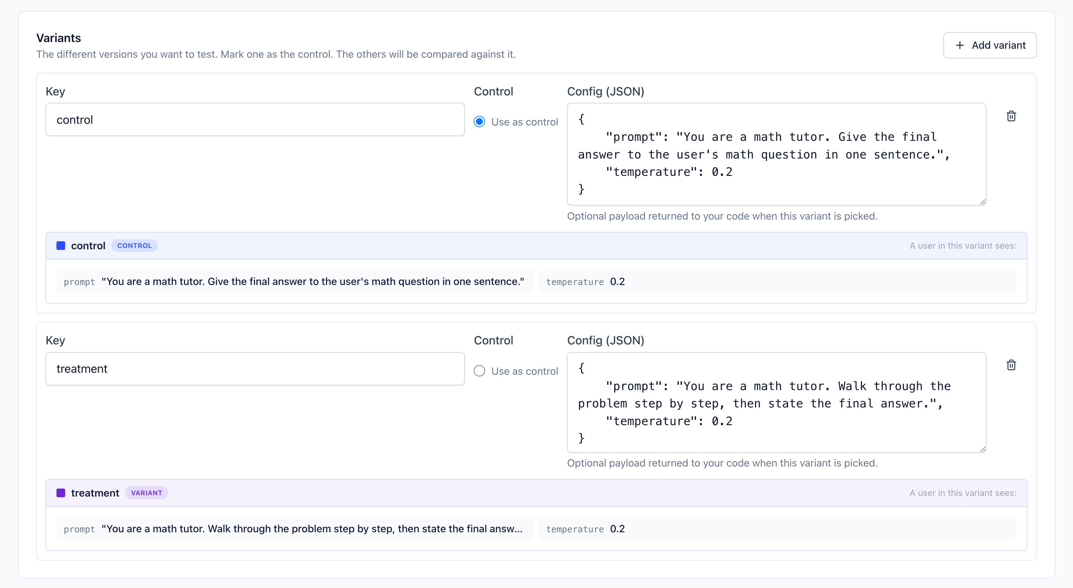Focus the Key field containing treatment
Viewport: 1073px width, 588px height.
pos(255,369)
